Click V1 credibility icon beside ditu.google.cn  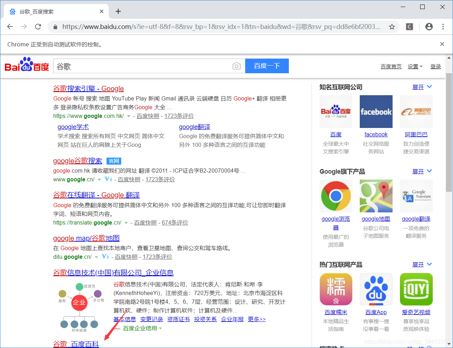coord(105,257)
